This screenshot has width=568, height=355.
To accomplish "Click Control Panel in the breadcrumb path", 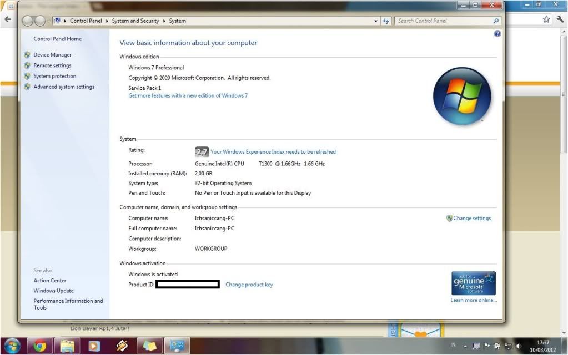I will pos(86,21).
